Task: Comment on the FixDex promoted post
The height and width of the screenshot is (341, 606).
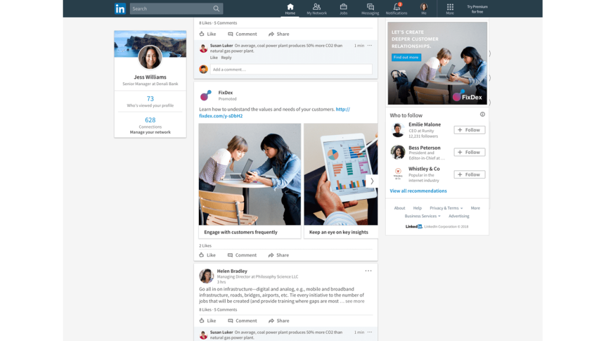Action: click(242, 255)
